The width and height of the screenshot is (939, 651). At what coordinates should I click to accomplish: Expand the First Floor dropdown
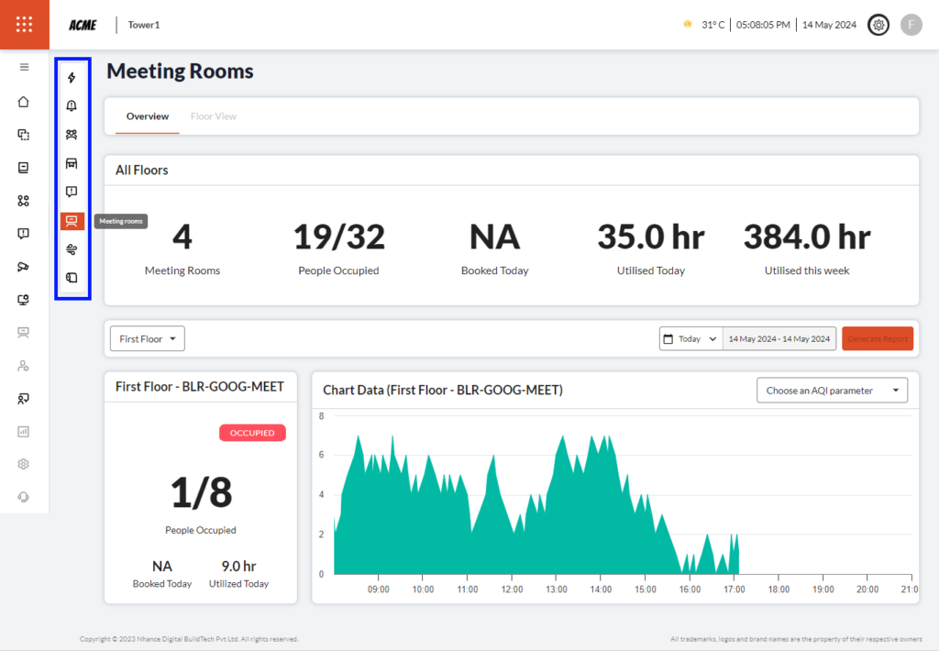[147, 338]
